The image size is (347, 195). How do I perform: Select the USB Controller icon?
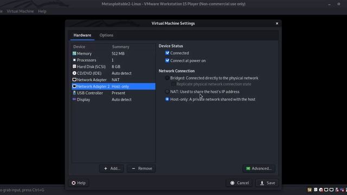click(x=74, y=93)
